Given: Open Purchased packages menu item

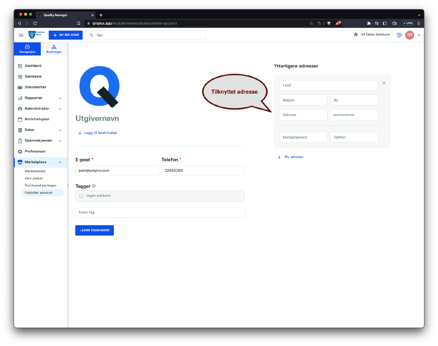Looking at the screenshot, I should point(41,185).
